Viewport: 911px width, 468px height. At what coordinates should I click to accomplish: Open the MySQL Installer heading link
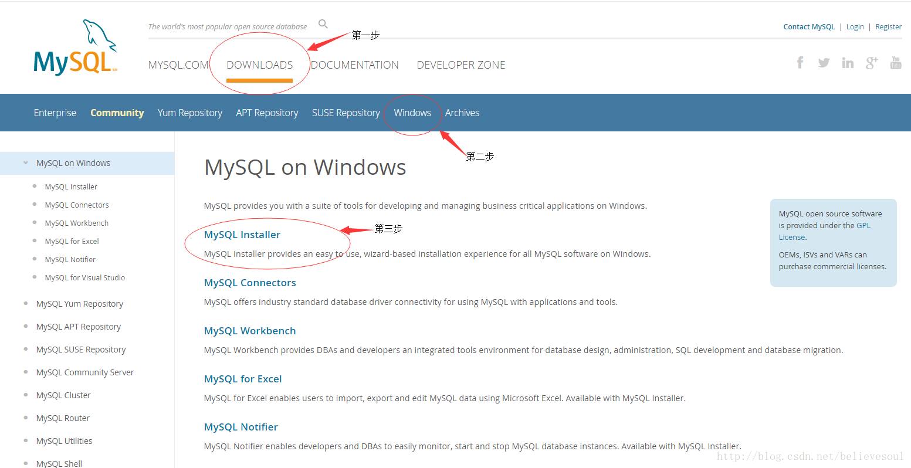point(242,235)
